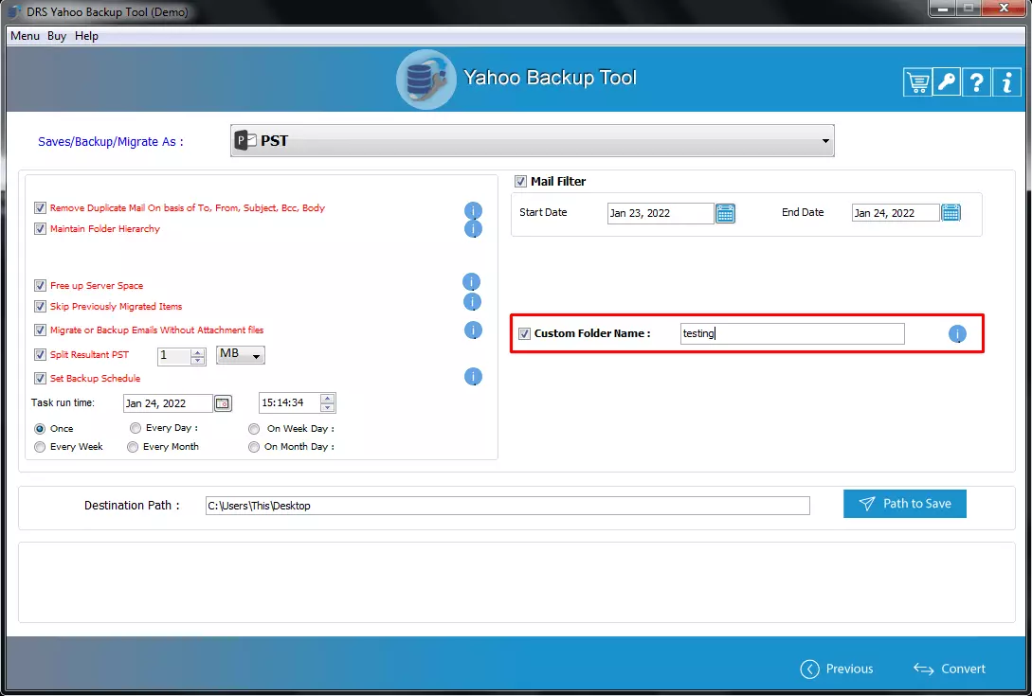
Task: Expand the Saves/Backup/Migrate As PST dropdown
Action: click(533, 141)
